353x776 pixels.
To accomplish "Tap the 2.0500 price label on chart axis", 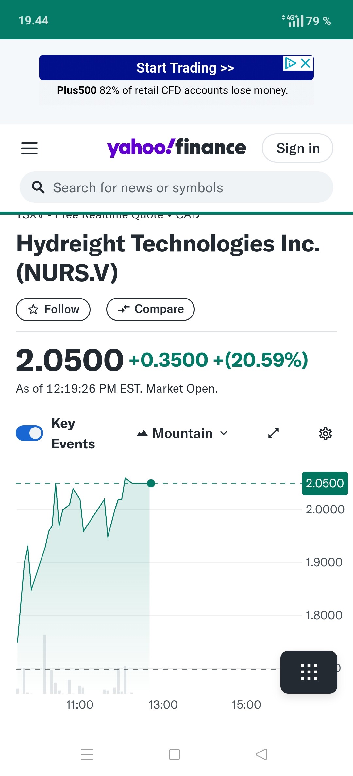I will [x=325, y=483].
